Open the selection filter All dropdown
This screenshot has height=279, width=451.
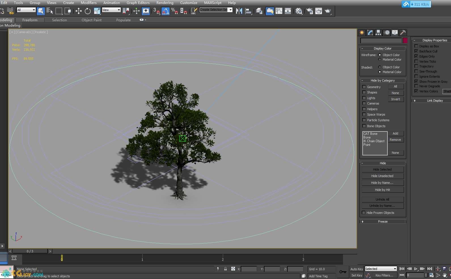26,10
